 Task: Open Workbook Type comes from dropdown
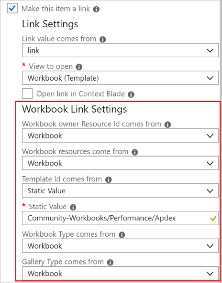[x=120, y=246]
